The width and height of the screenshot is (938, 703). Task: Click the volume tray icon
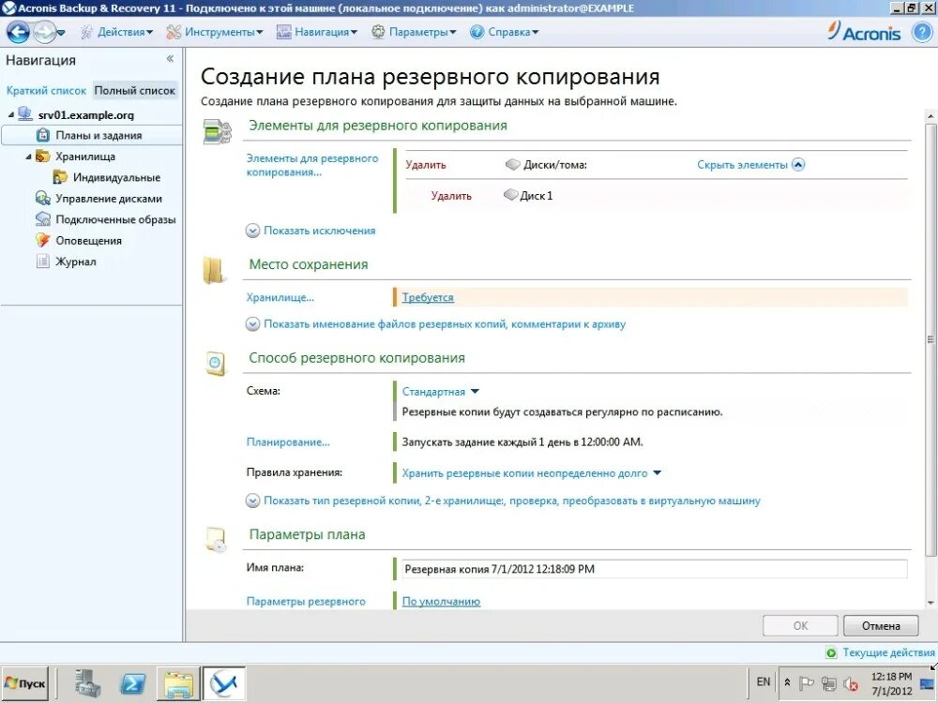pyautogui.click(x=850, y=682)
